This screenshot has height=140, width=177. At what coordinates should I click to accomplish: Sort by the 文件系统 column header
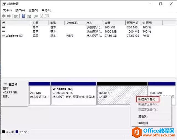(x=75, y=23)
